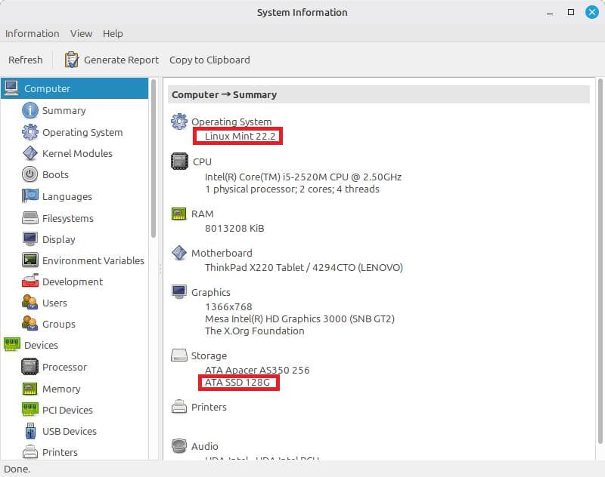605x477 pixels.
Task: Select the Kernel Modules icon
Action: click(29, 153)
